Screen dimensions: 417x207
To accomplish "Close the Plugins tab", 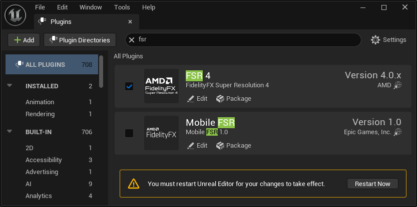I will 130,22.
